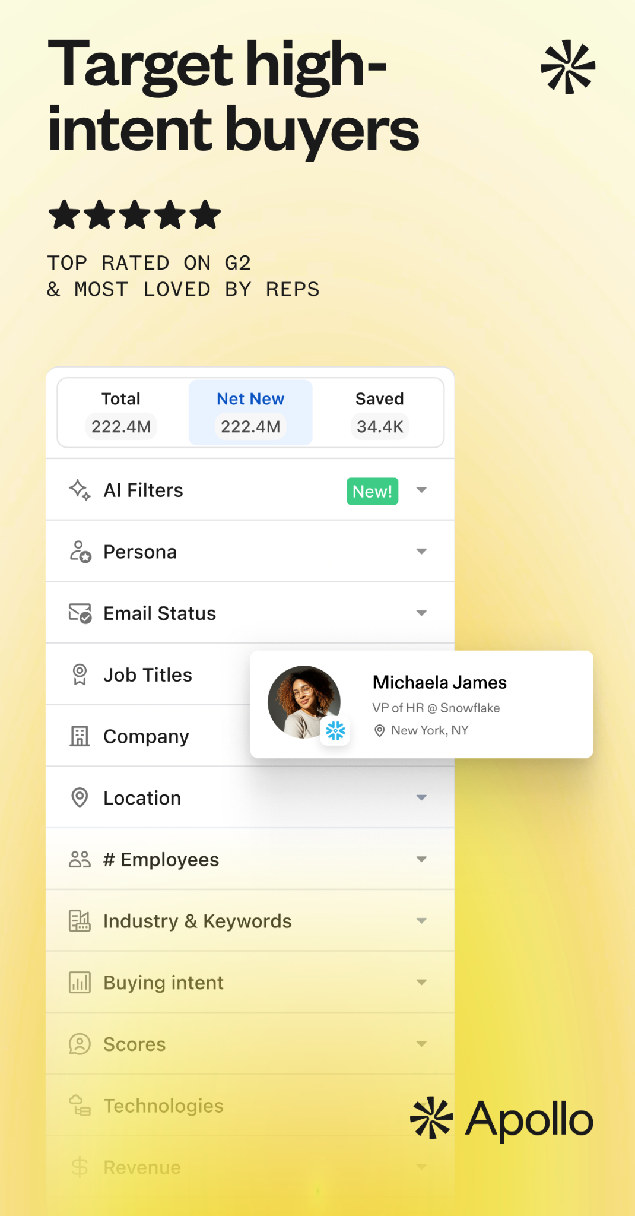
Task: Click the Apollo wordmark text
Action: 529,1120
